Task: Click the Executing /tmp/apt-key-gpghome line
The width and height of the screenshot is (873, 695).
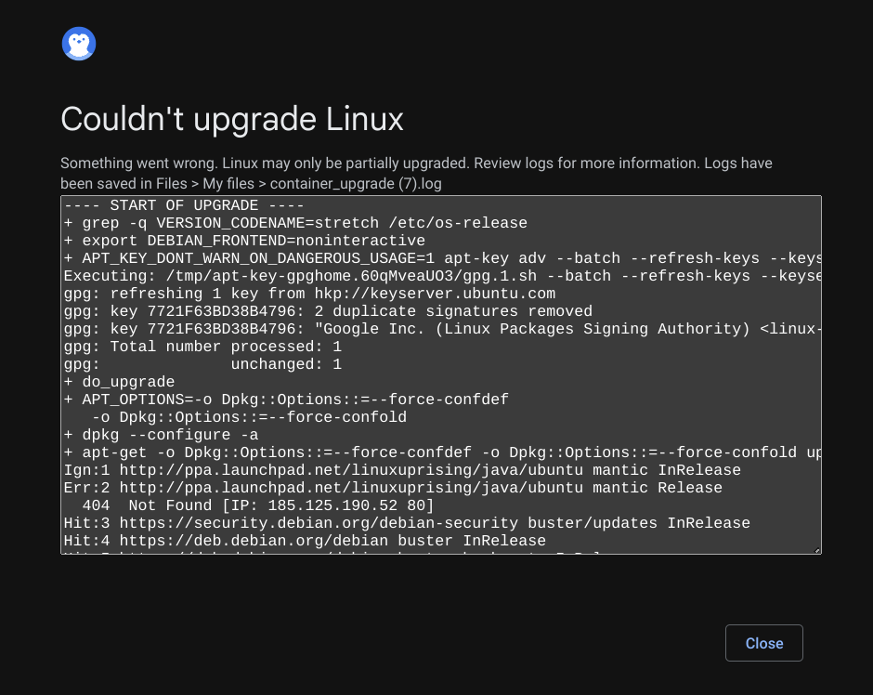Action: tap(442, 276)
